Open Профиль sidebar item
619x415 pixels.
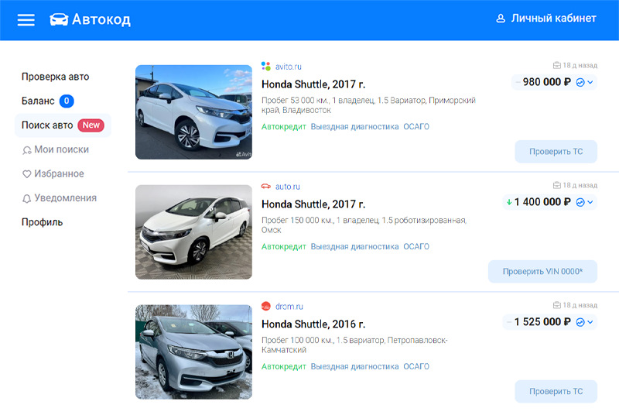click(x=43, y=222)
